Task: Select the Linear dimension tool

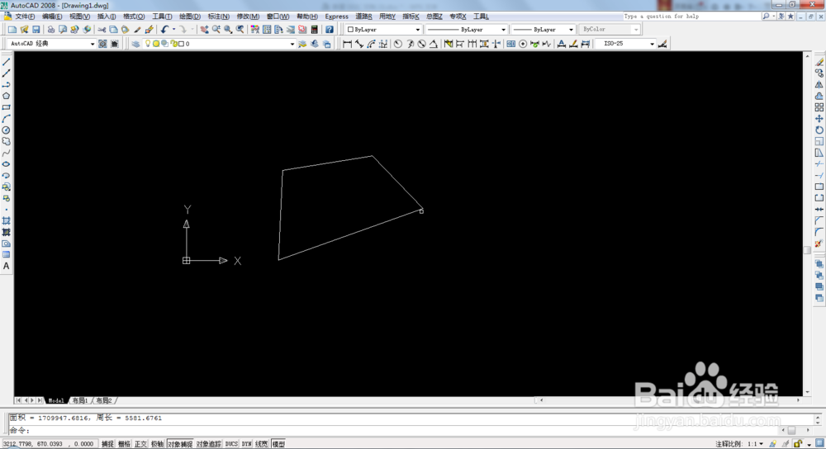Action: click(x=347, y=44)
